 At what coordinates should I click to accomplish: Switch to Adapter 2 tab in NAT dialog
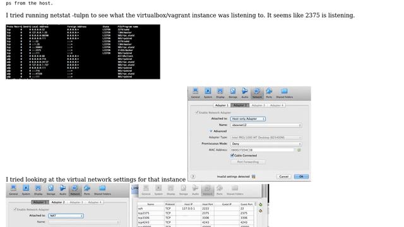tap(58, 202)
